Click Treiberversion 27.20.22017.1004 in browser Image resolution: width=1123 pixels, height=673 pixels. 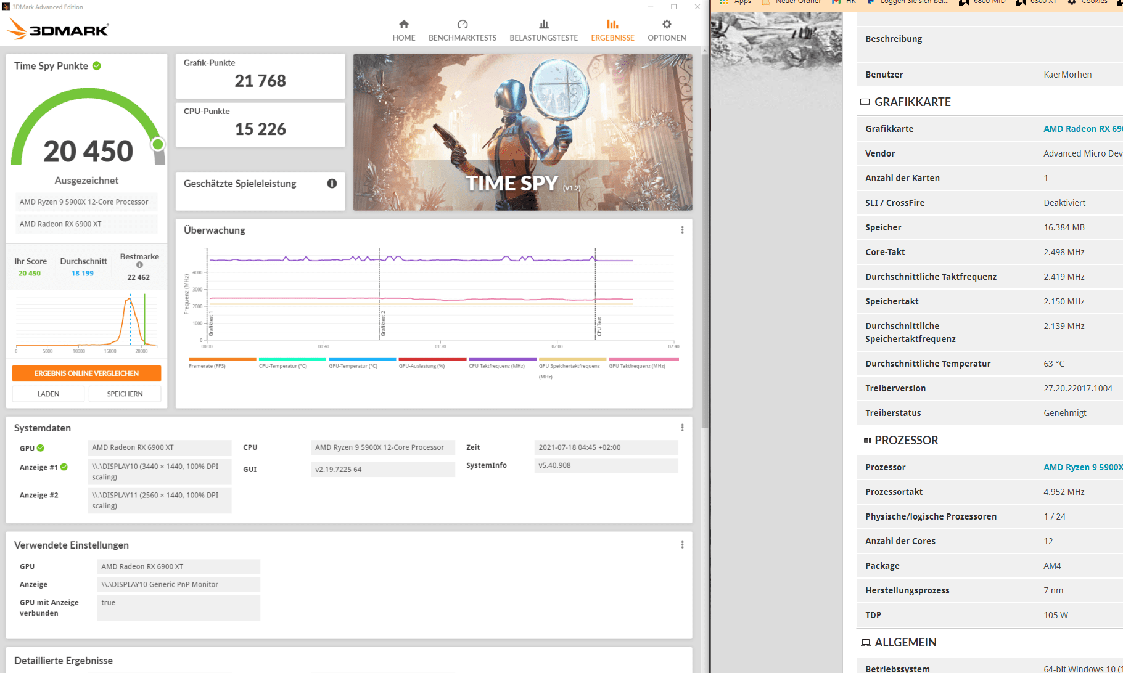pyautogui.click(x=1078, y=388)
